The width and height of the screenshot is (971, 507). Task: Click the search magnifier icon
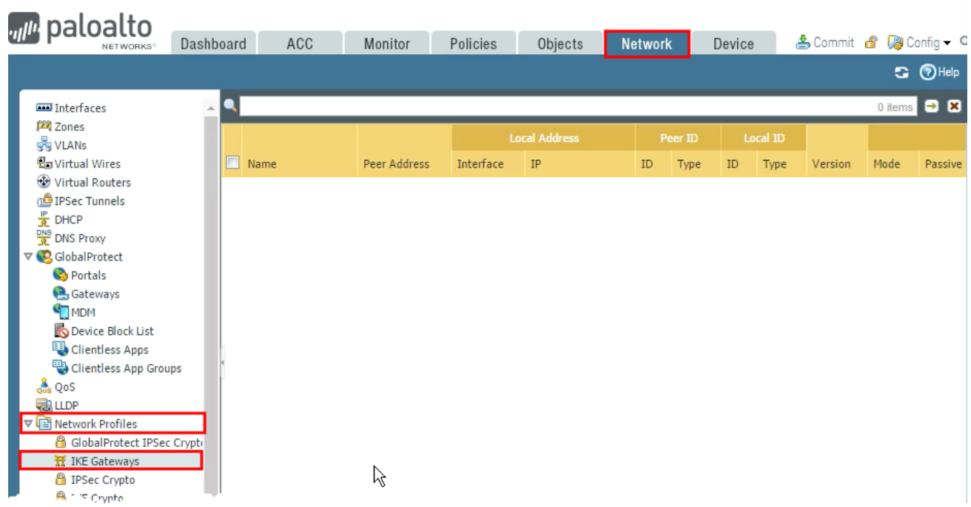(230, 107)
